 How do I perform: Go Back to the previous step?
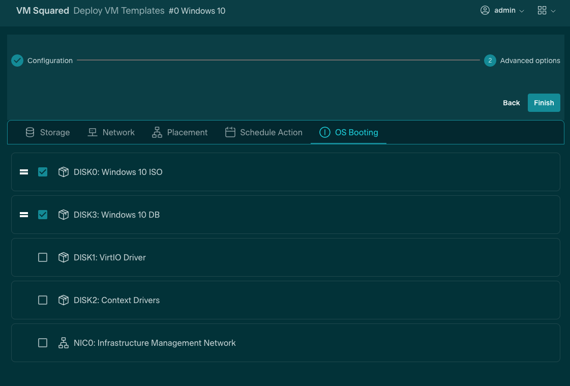click(x=511, y=103)
